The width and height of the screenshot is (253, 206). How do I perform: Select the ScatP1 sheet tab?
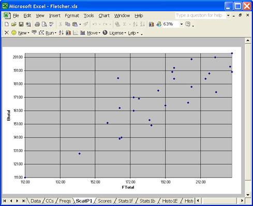click(x=84, y=201)
